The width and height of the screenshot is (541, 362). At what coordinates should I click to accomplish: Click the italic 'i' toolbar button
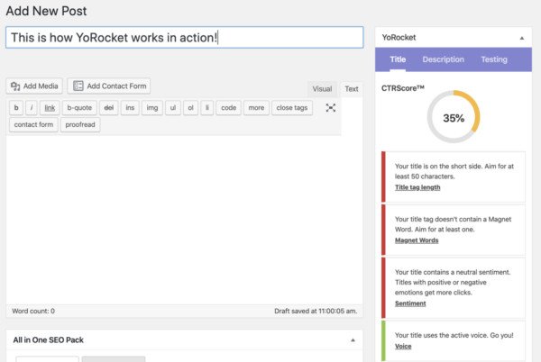[x=32, y=108]
